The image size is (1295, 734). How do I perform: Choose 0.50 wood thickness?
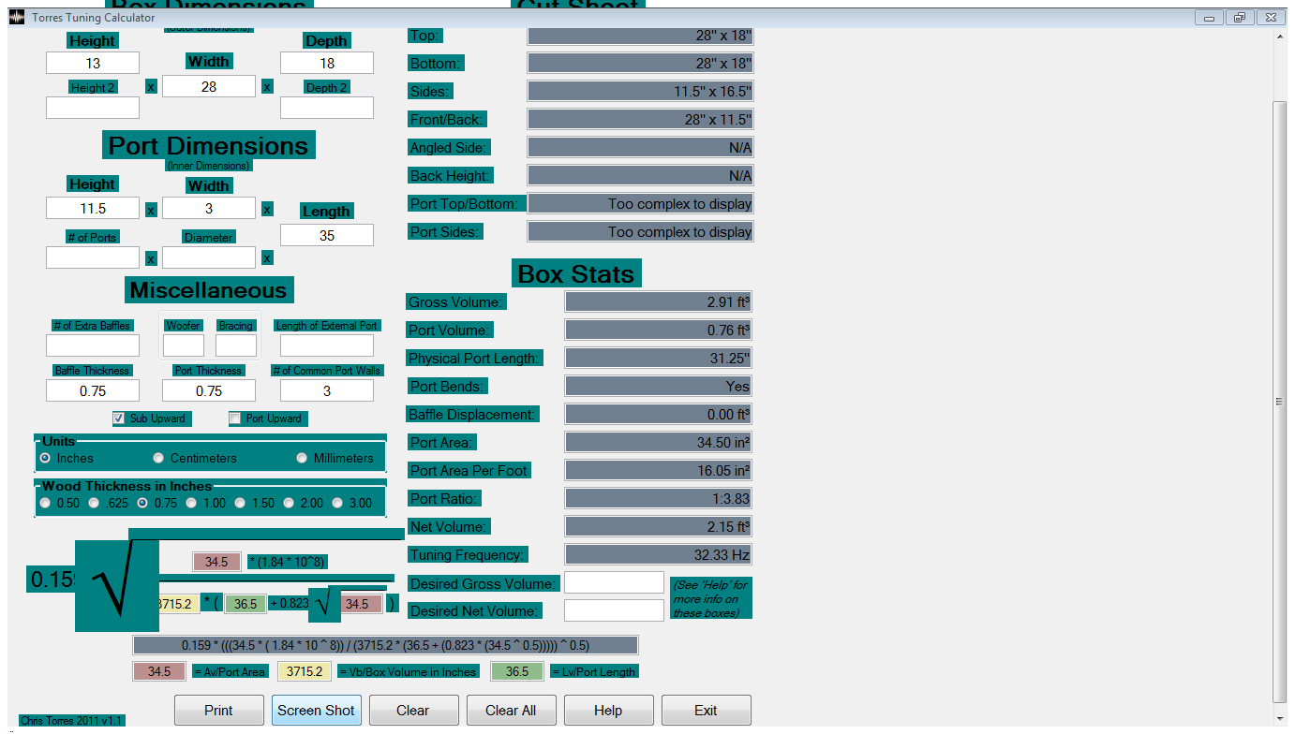(45, 503)
